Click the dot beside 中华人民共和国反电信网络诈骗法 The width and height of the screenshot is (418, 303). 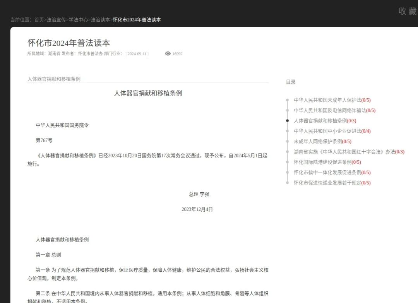287,110
